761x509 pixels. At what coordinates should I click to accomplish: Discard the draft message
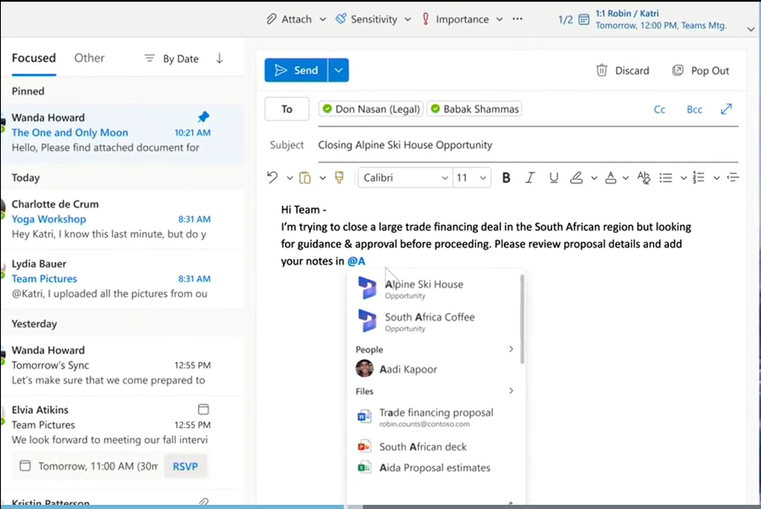pos(622,70)
